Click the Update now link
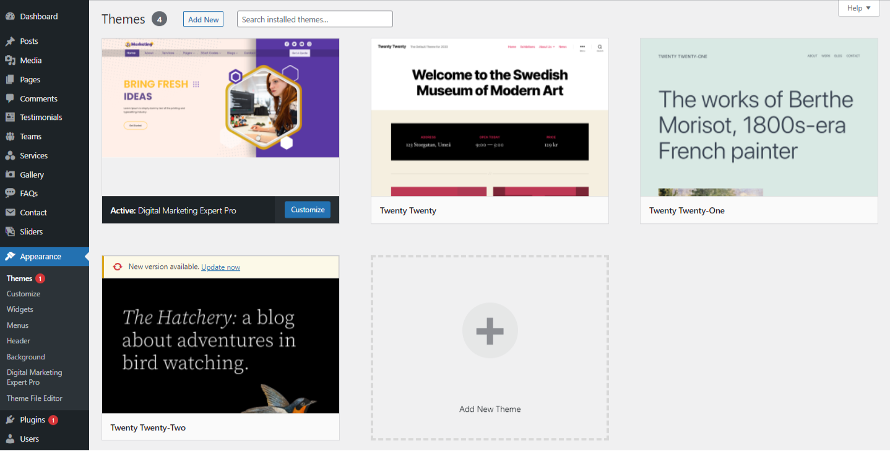The width and height of the screenshot is (890, 454). (x=220, y=267)
